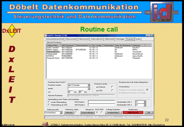Click the Unbekannt status in Fütingsweg34 row

click(x=119, y=54)
